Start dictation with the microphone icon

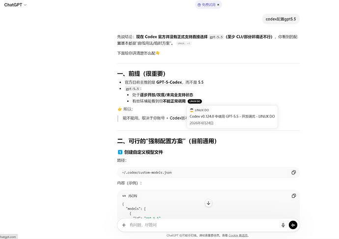pos(283,225)
